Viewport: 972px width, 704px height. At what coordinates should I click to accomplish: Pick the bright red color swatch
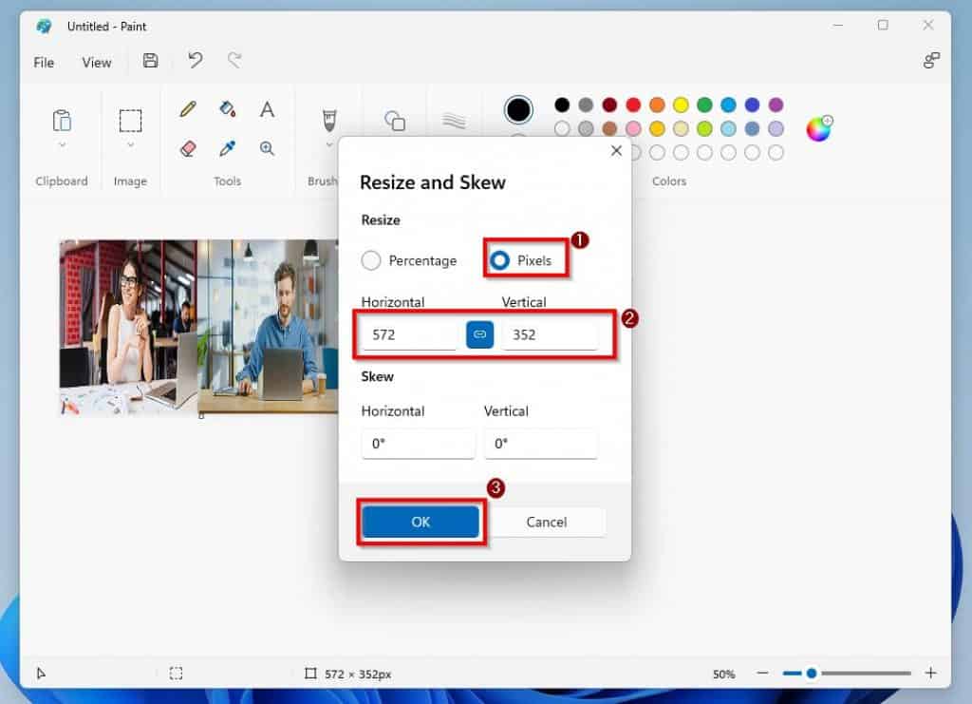click(633, 105)
